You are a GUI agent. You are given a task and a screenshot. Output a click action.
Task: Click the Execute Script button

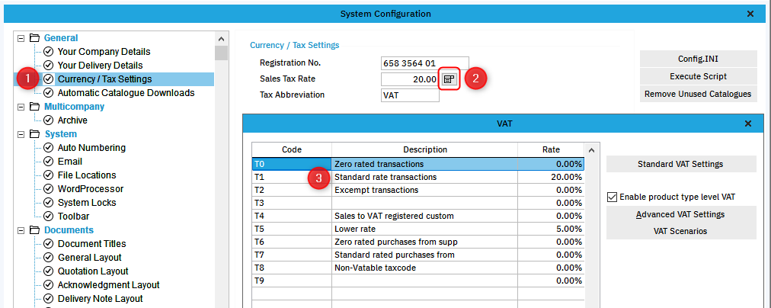tap(698, 76)
